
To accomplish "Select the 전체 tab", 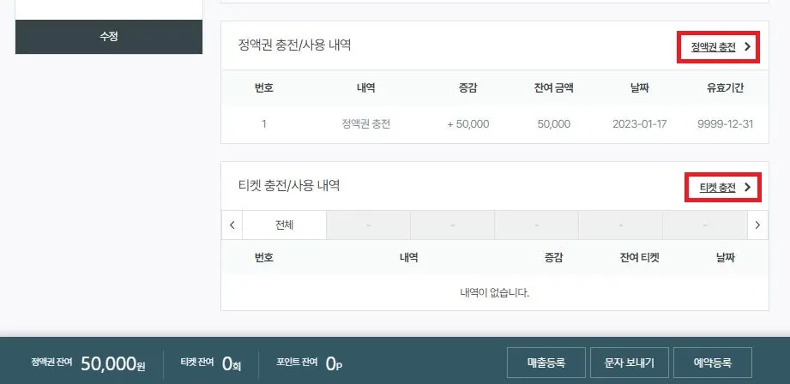I will pos(284,225).
